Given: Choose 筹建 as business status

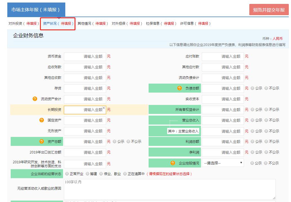Looking at the screenshot, I should pyautogui.click(x=88, y=174).
